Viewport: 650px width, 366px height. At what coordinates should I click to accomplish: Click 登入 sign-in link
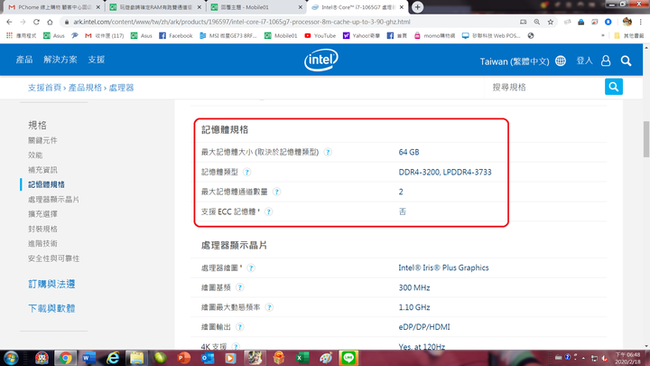point(584,61)
